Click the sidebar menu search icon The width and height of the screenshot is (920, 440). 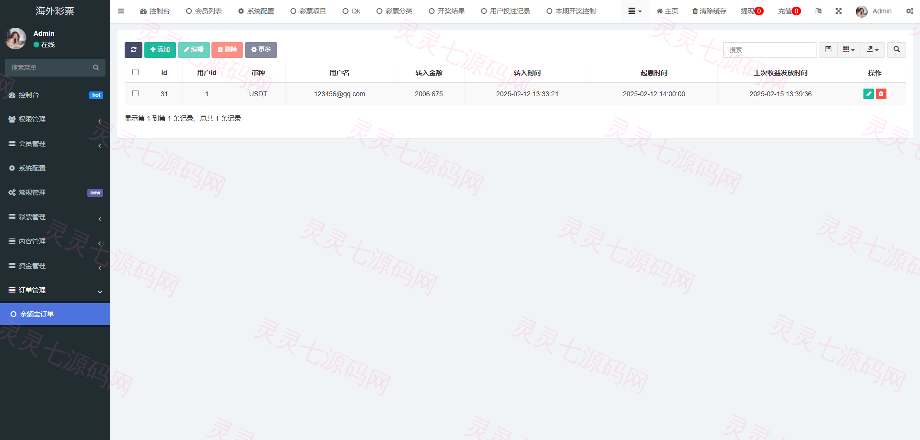point(96,68)
